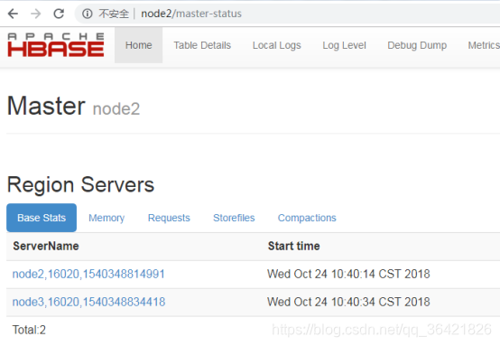The width and height of the screenshot is (500, 346).
Task: Click the Start time column header
Action: (x=293, y=246)
